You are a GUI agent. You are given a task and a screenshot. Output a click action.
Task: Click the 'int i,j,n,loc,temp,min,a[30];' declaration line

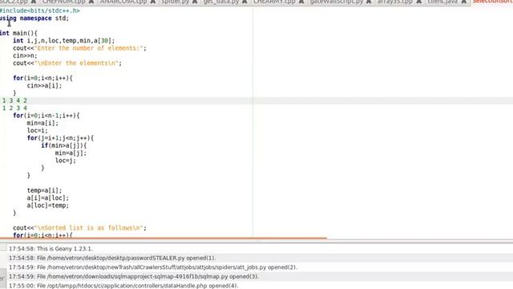click(x=64, y=41)
